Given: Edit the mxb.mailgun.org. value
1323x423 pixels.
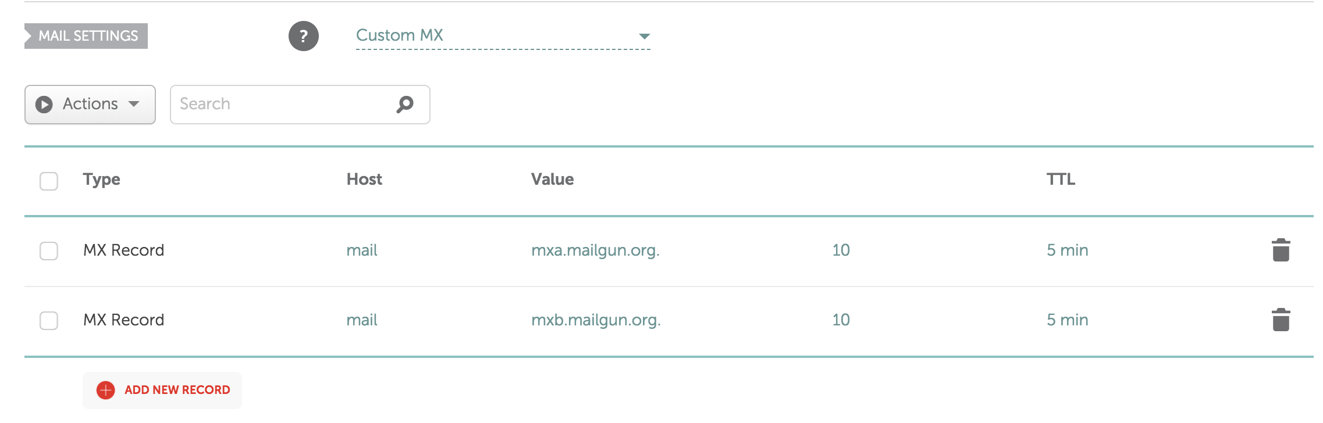Looking at the screenshot, I should (596, 320).
